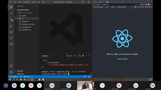This screenshot has width=161, height=90.
Task: Create new terminal with plus icon
Action: tap(74, 56)
